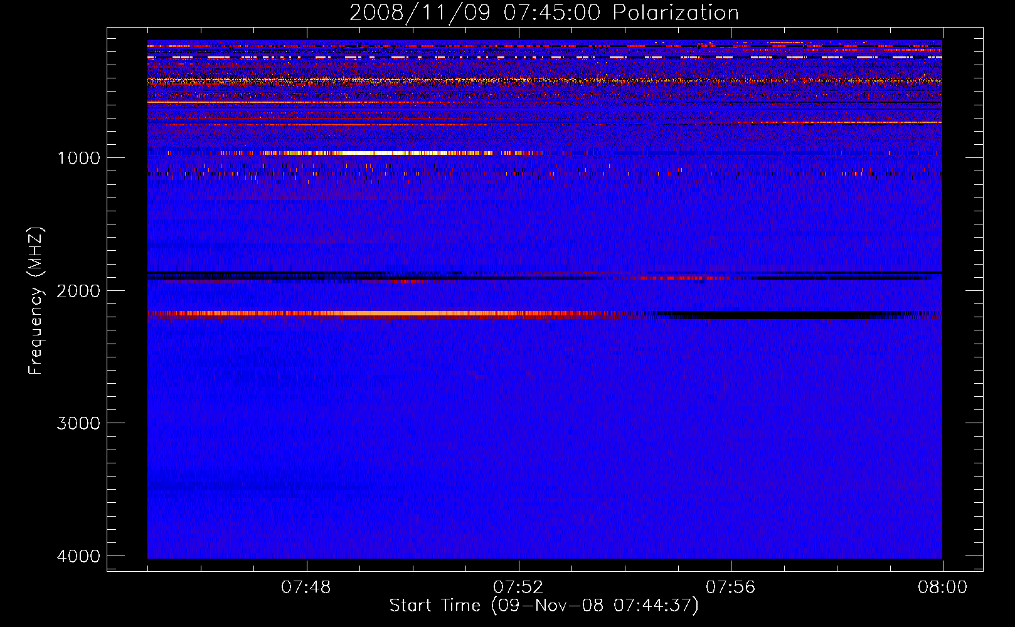This screenshot has height=627, width=1015.
Task: Click the 07:52 time tick label
Action: [518, 587]
